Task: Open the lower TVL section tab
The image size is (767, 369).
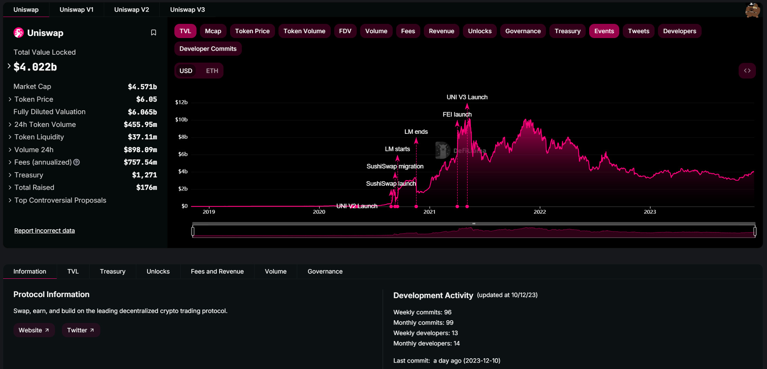Action: tap(73, 272)
